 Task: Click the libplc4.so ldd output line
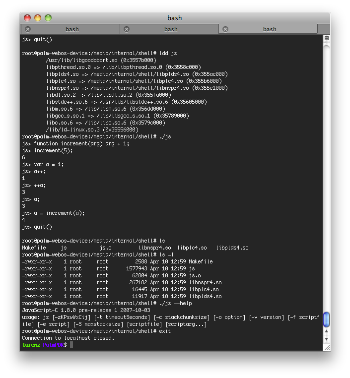[134, 81]
